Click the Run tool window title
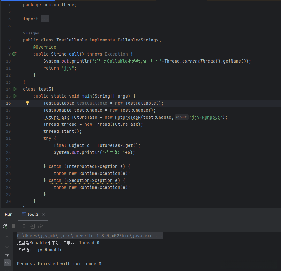Viewport: 281px width, 271px height. 9,215
